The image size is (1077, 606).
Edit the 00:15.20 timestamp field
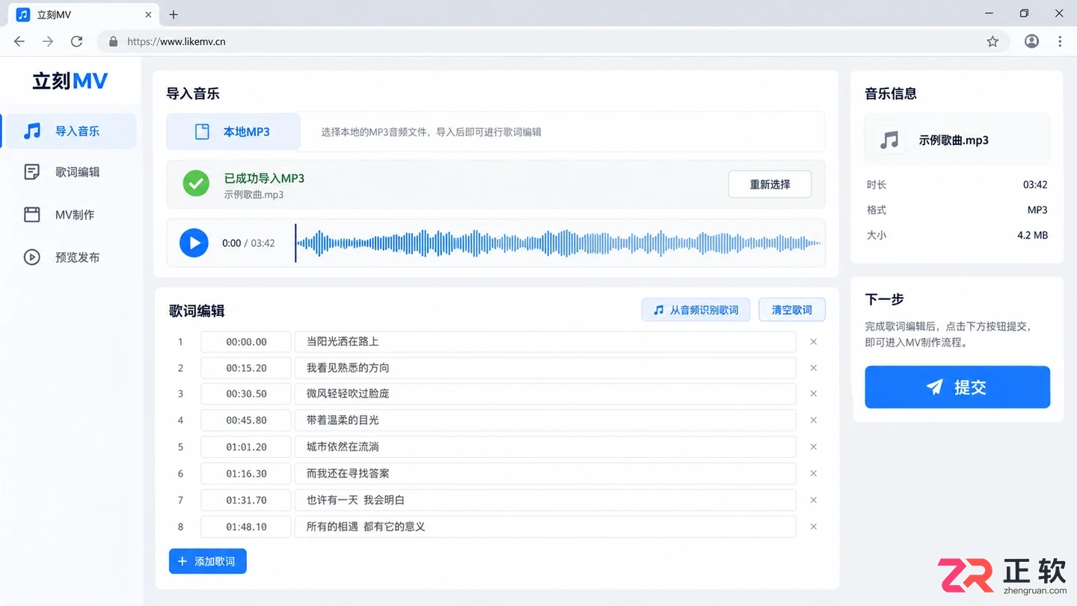click(x=246, y=368)
